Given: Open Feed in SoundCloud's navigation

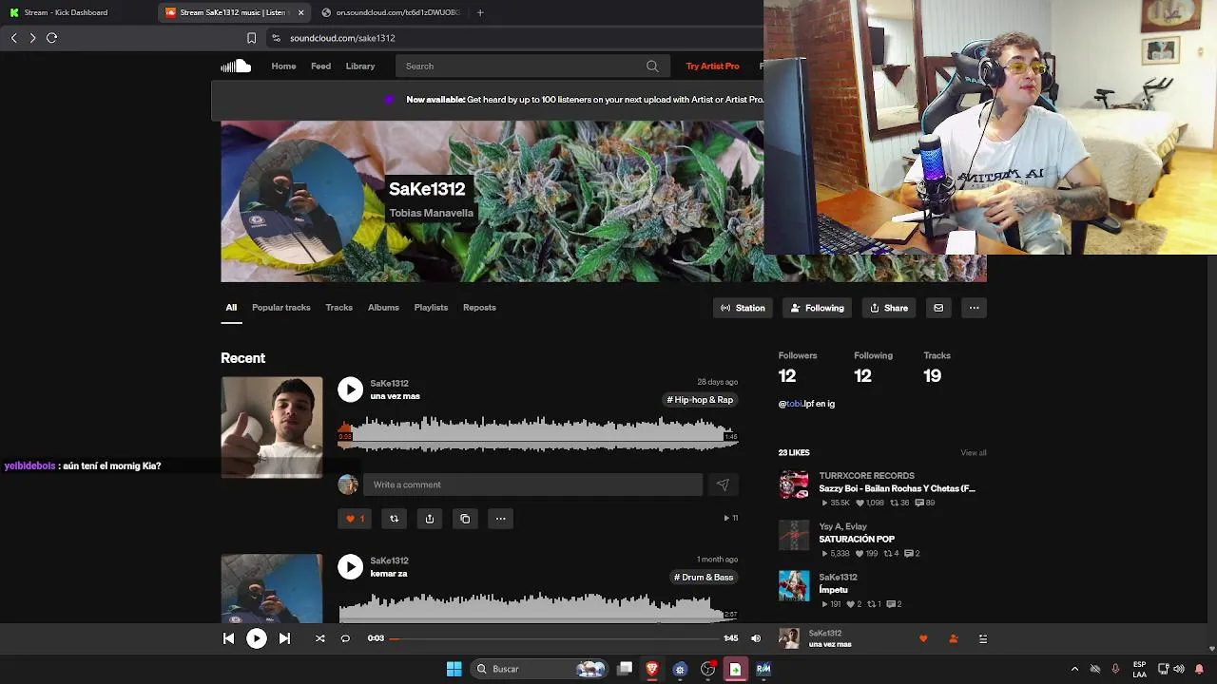Looking at the screenshot, I should [320, 66].
